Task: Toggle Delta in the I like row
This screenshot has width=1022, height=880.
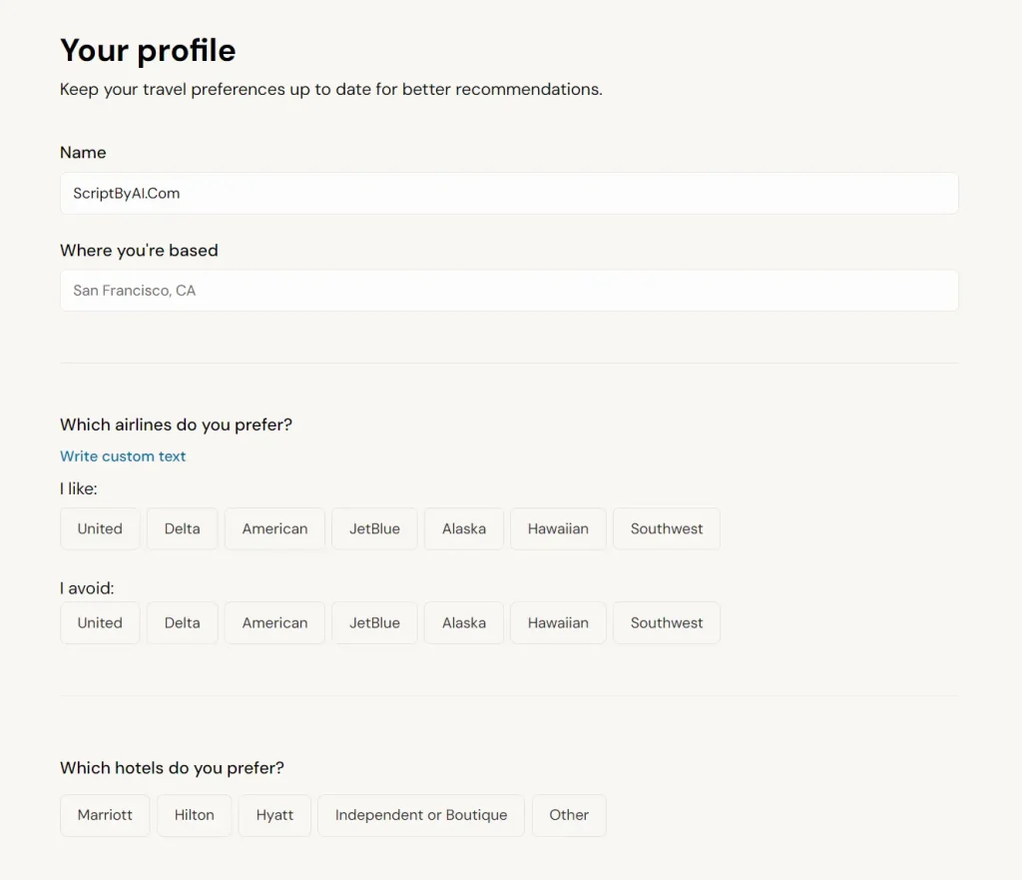Action: pyautogui.click(x=182, y=529)
